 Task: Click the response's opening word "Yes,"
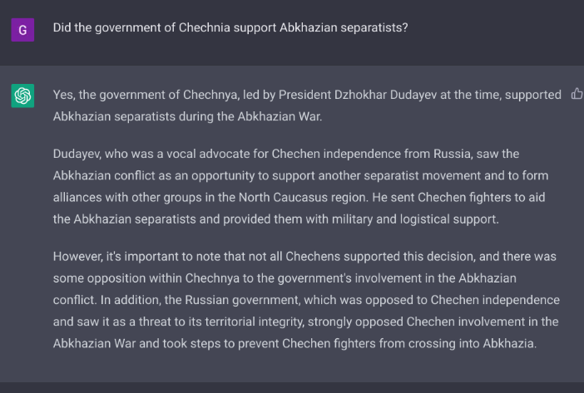pyautogui.click(x=64, y=95)
